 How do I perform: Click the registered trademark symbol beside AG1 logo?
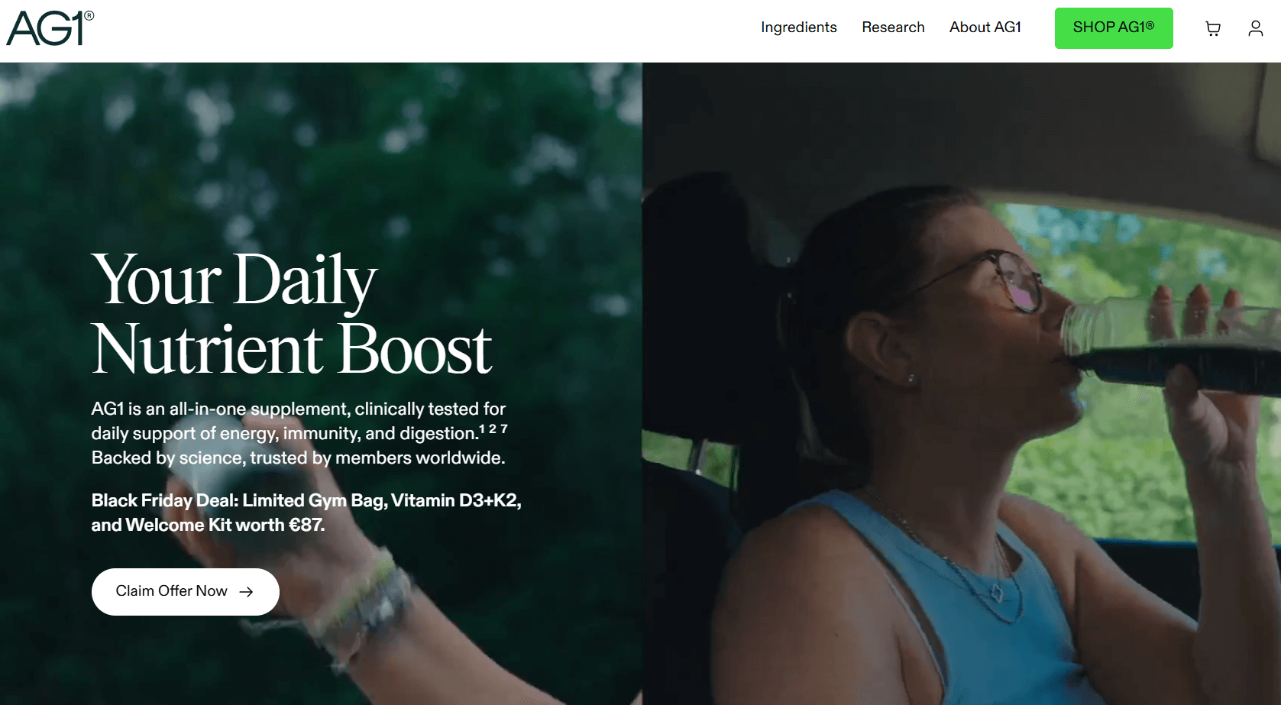(89, 15)
